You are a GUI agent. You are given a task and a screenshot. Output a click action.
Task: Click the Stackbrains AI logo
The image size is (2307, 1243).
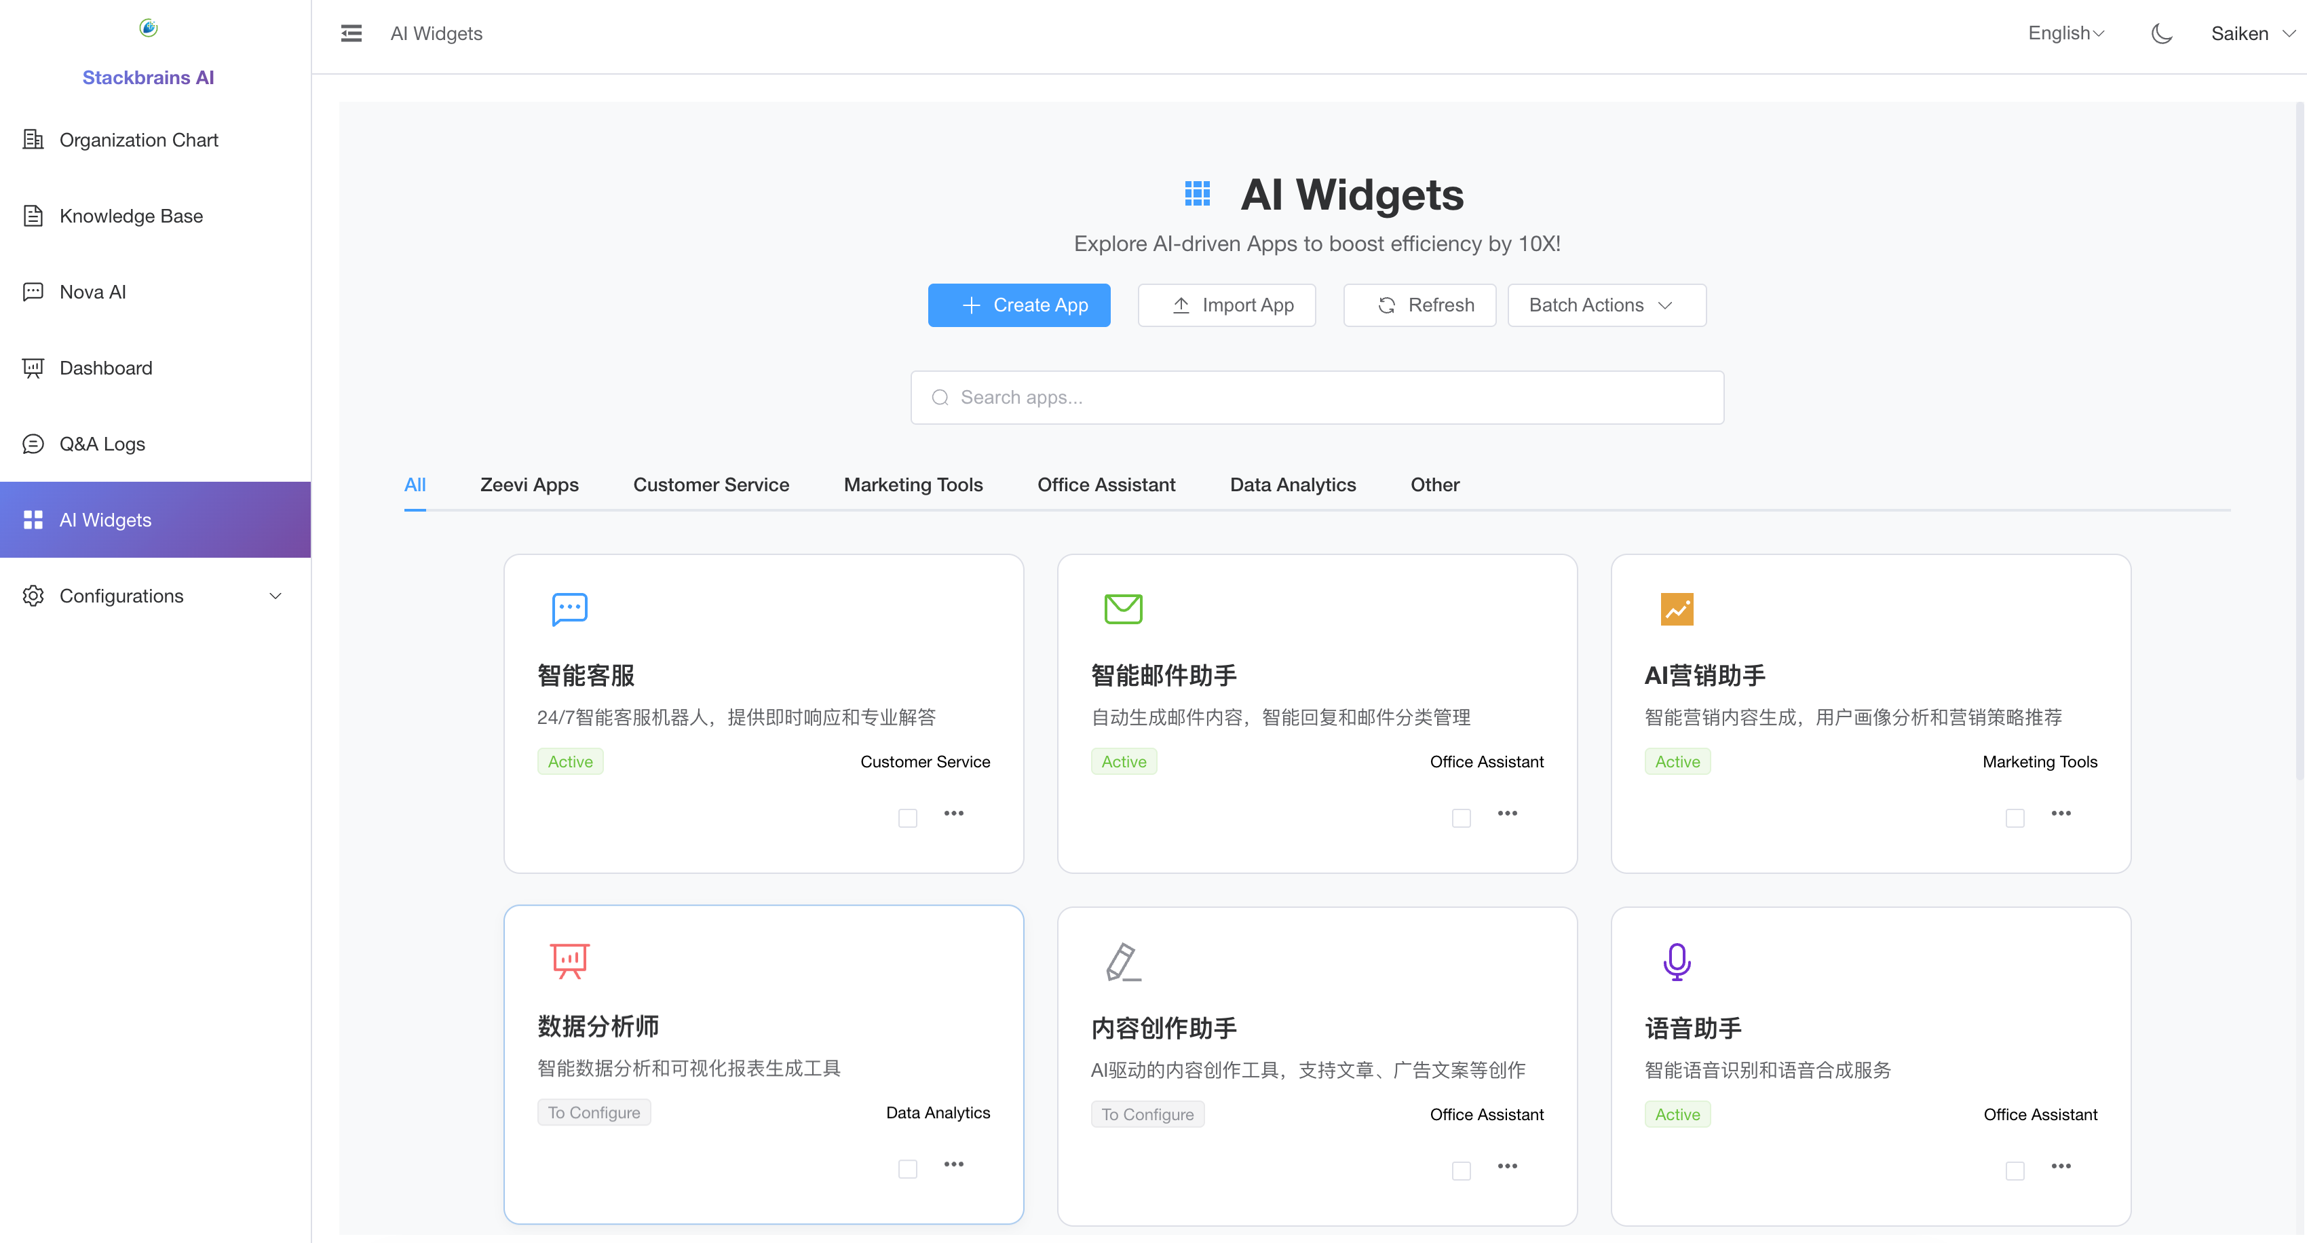tap(148, 28)
